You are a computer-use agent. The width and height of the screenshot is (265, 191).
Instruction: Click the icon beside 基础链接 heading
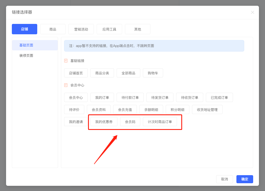(x=66, y=61)
